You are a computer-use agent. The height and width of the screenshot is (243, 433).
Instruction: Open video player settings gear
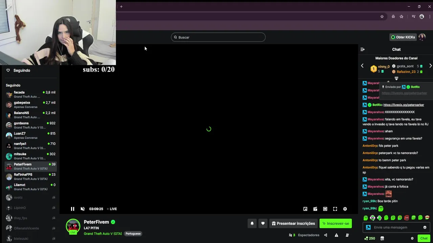coord(345,209)
